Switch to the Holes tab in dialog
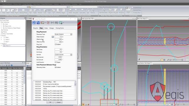Viewport: 189px width, 106px height. point(46,28)
